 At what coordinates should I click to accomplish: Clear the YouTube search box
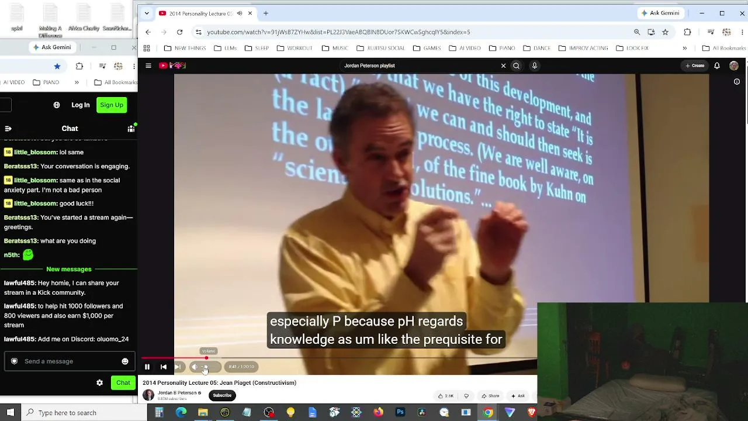[503, 66]
